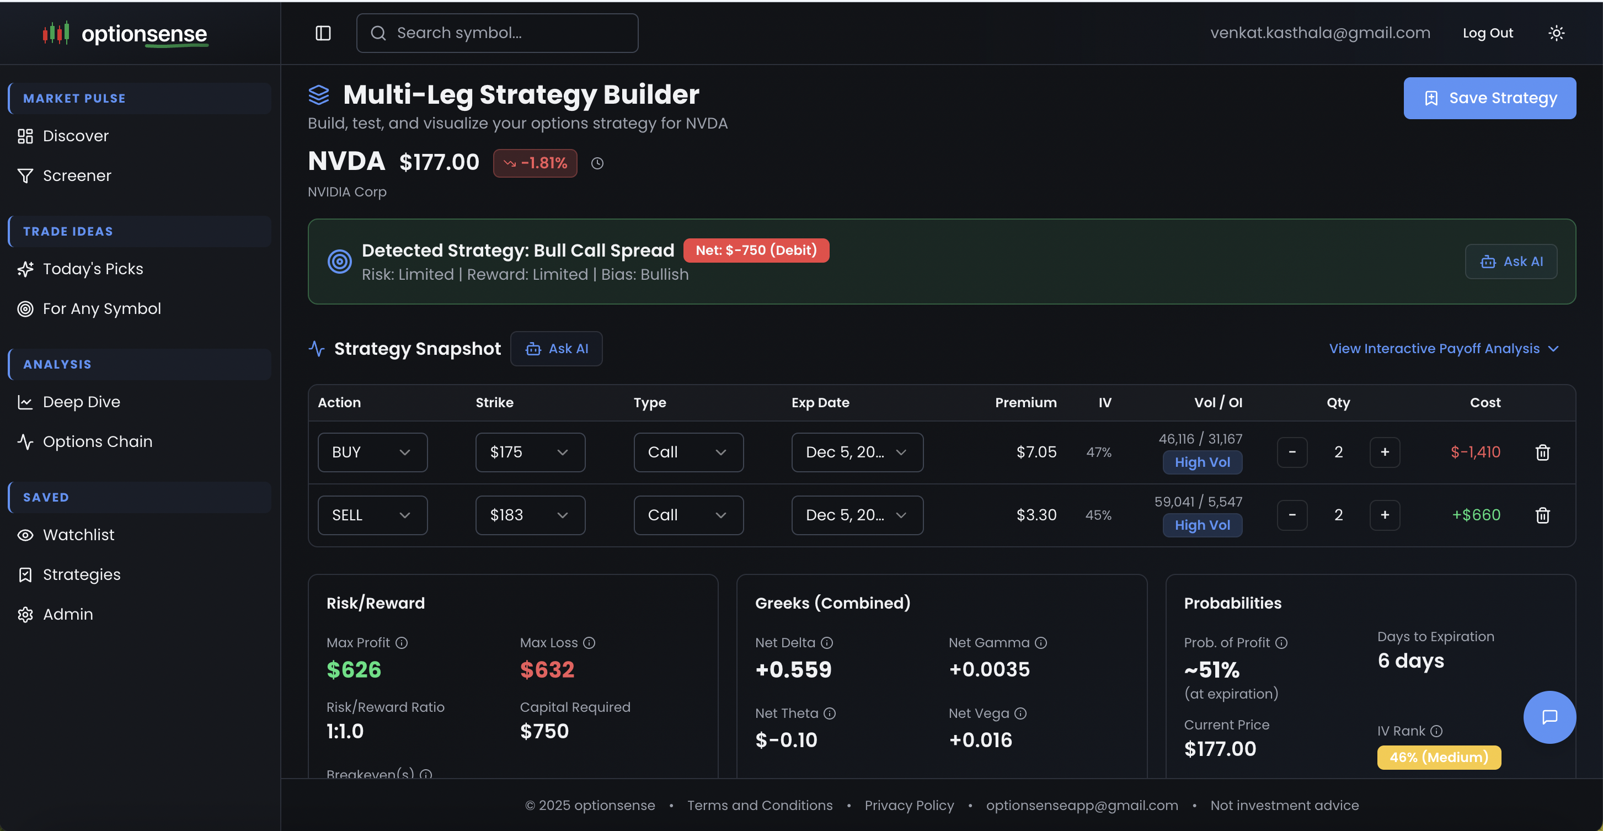Open the floating chat bubble
Screen dimensions: 1603x831
1549,717
